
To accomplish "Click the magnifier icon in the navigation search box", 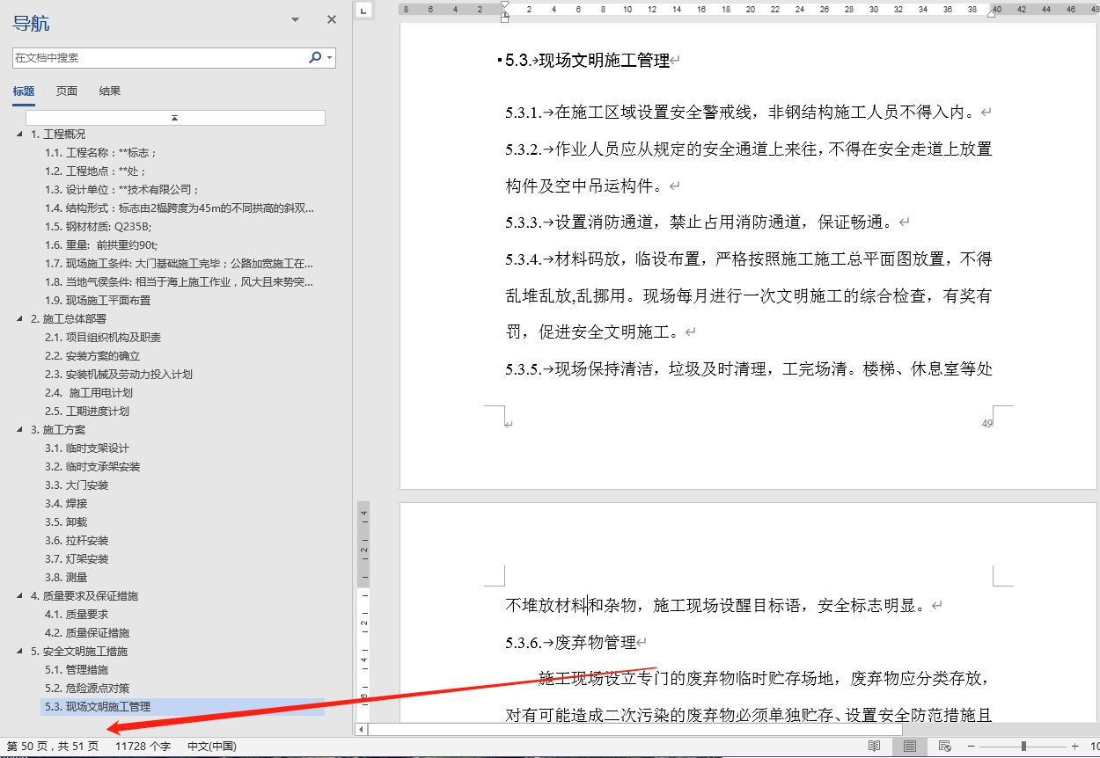I will tap(314, 57).
